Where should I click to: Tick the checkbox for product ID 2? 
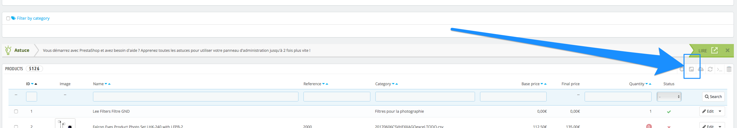tap(16, 126)
